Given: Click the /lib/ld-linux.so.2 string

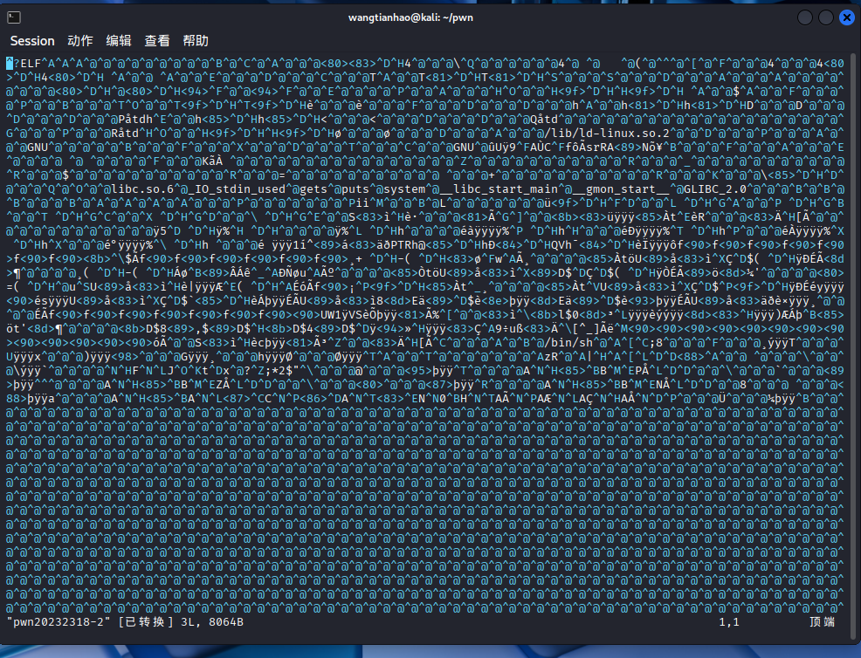Looking at the screenshot, I should click(607, 134).
